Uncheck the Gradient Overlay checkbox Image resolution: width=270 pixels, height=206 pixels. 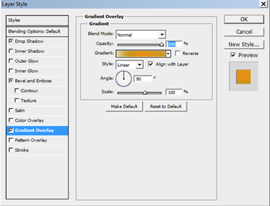[x=11, y=130]
